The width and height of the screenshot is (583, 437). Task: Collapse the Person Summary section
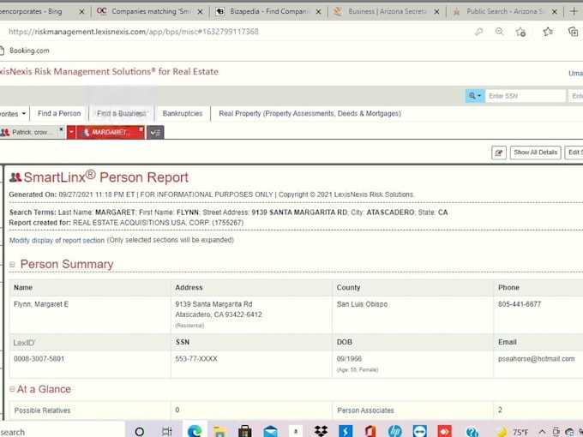[x=12, y=264]
